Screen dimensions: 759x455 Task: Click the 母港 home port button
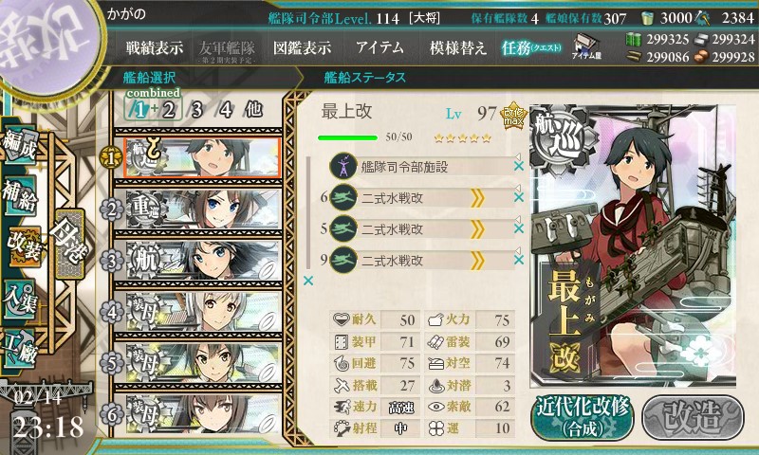tap(70, 244)
